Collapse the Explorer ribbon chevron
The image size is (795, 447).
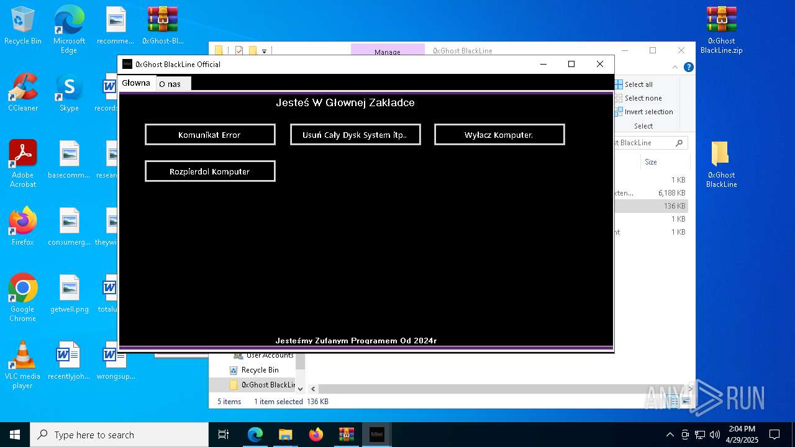coord(676,67)
